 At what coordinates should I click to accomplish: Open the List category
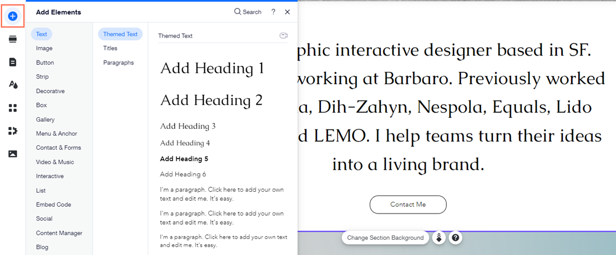coord(41,191)
